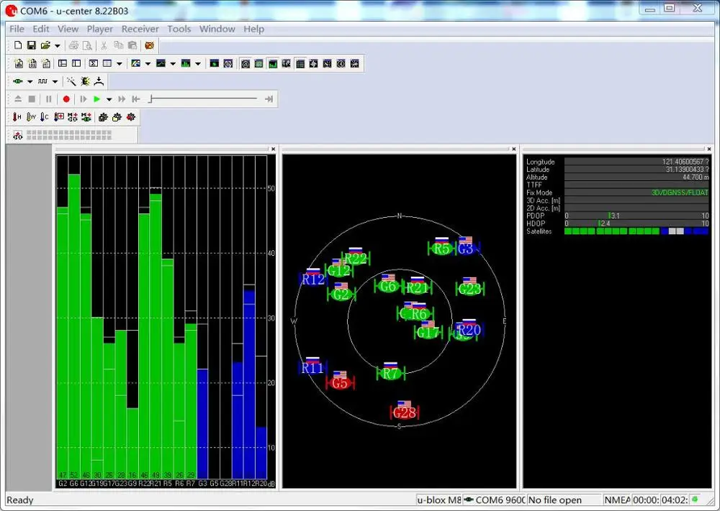Click the red G5 satellite marker
This screenshot has width=720, height=511.
click(x=340, y=382)
